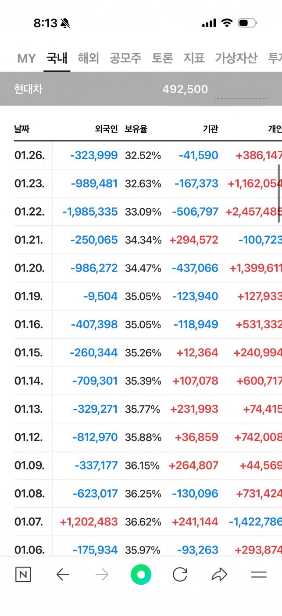Select the 해외 tab
The width and height of the screenshot is (282, 616).
click(x=89, y=58)
